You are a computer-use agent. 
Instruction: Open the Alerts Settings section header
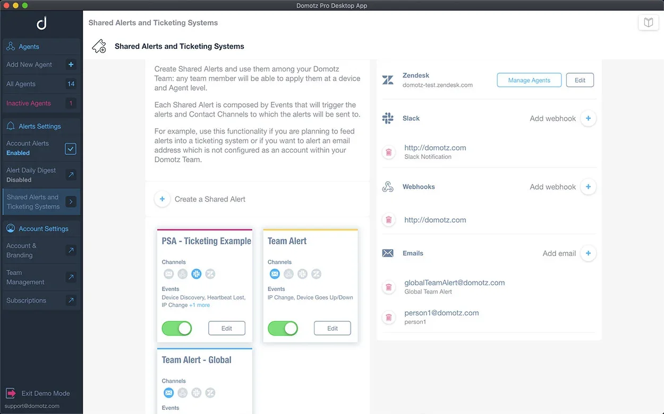41,126
